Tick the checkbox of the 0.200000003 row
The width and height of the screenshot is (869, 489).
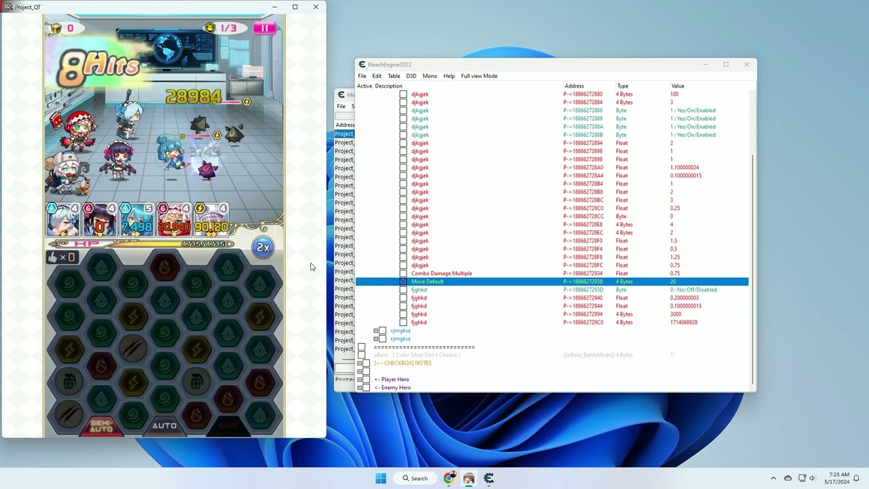pyautogui.click(x=403, y=298)
